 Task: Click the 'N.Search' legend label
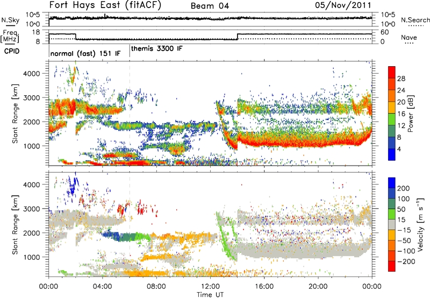click(415, 20)
